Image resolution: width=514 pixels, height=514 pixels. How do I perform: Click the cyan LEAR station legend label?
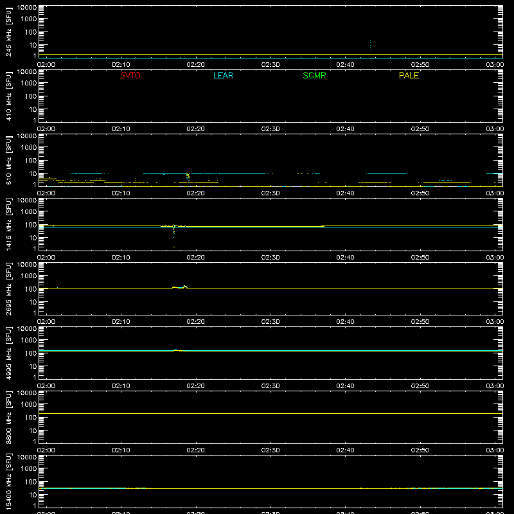223,75
